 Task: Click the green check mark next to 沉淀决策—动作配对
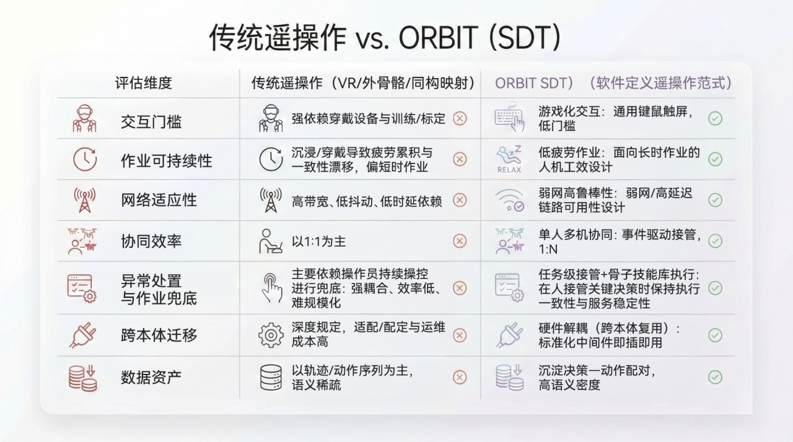coord(715,377)
